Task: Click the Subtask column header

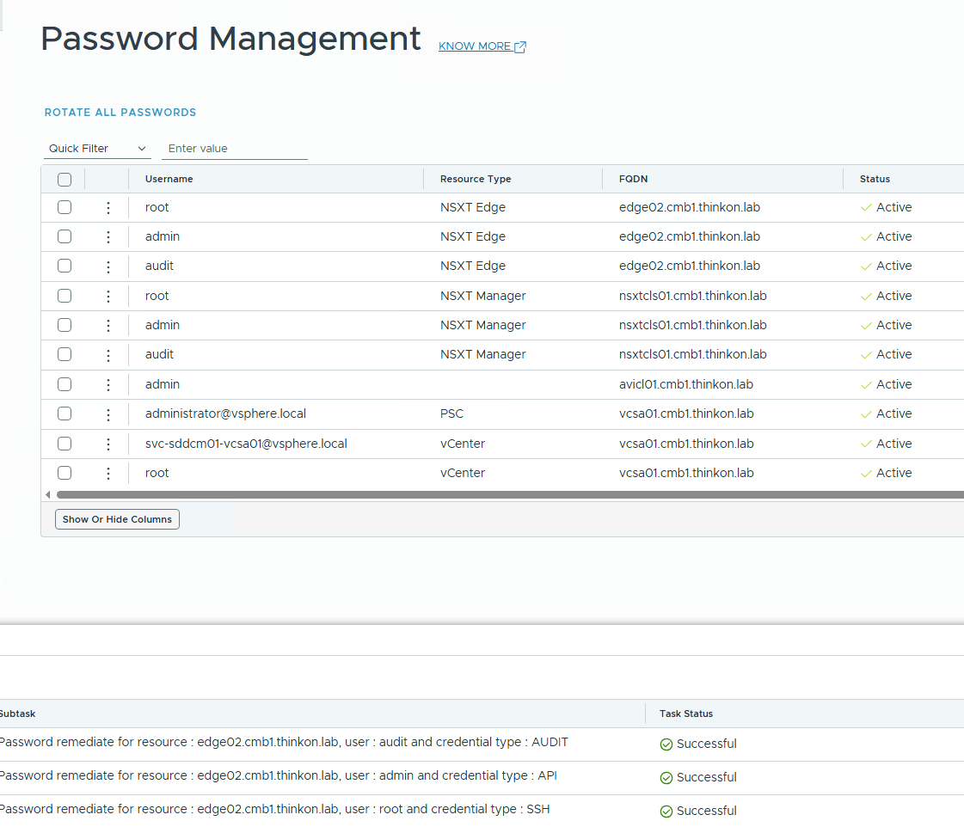Action: tap(17, 714)
